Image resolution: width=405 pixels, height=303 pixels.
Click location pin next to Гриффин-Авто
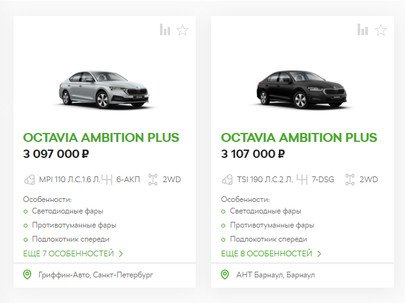click(x=27, y=275)
